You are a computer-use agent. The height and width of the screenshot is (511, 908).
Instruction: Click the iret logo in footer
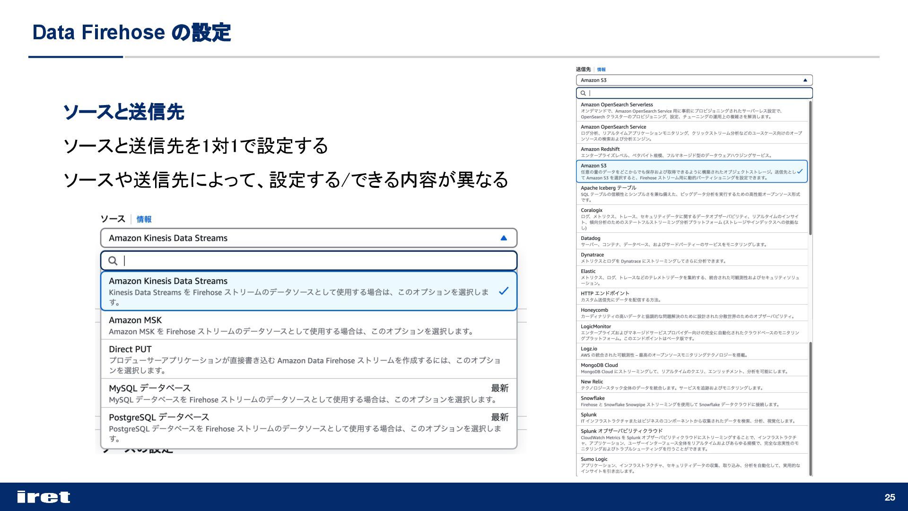tap(44, 497)
